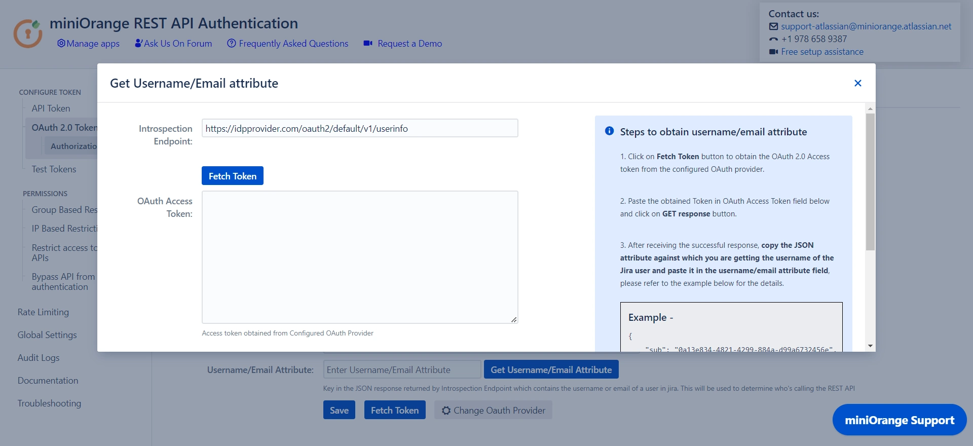Open Request a Demo link
The height and width of the screenshot is (446, 973).
(x=409, y=44)
